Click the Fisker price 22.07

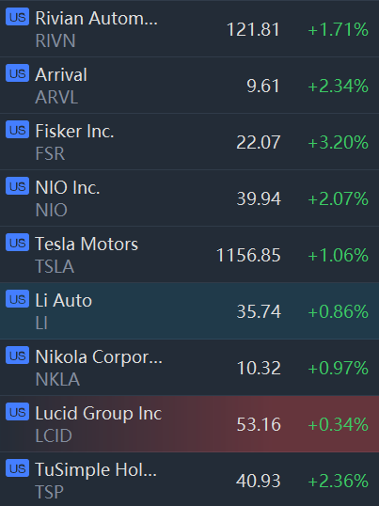point(259,142)
